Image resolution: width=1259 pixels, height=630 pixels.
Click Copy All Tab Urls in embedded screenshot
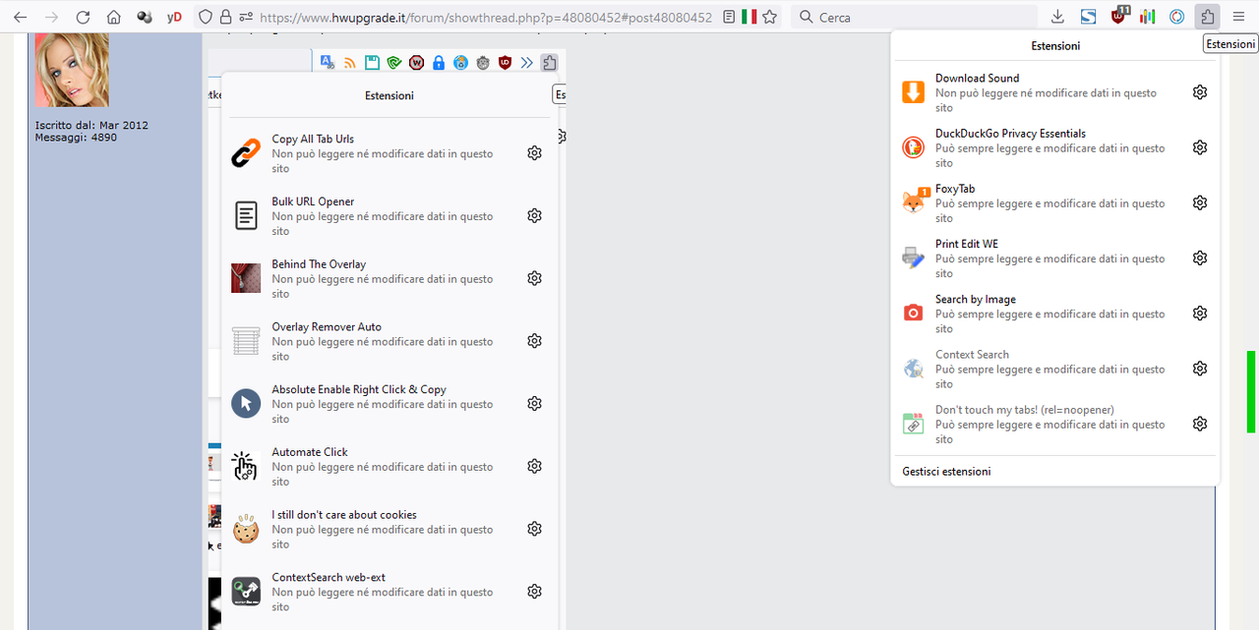pyautogui.click(x=383, y=153)
